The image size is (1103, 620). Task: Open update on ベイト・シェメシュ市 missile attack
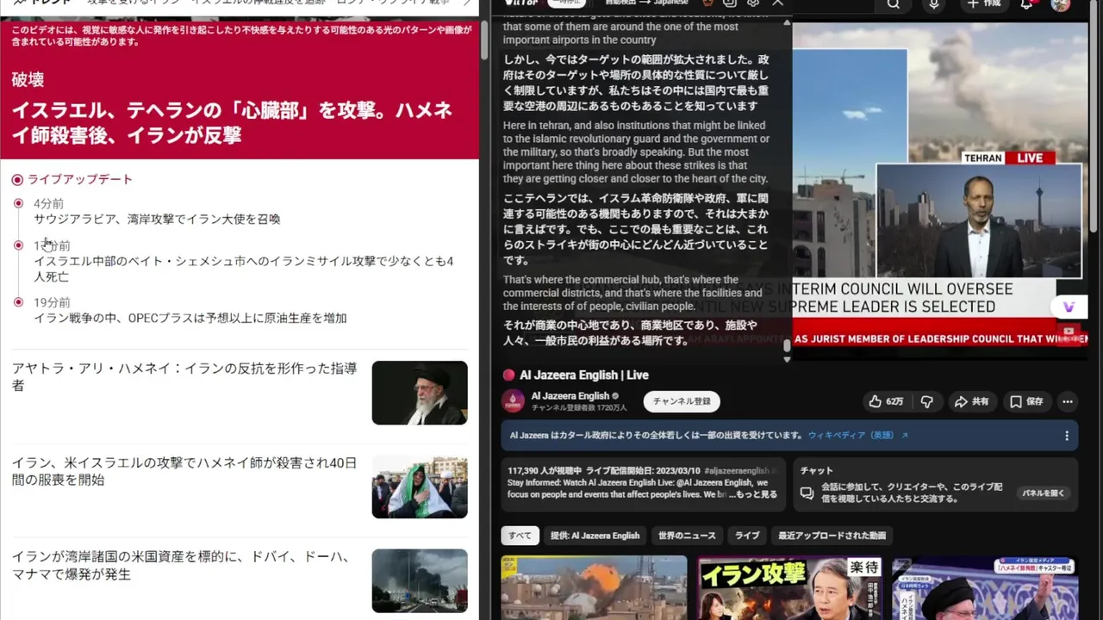[x=244, y=269]
